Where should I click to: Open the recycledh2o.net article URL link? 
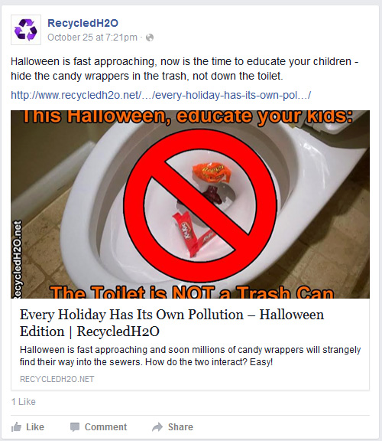161,95
